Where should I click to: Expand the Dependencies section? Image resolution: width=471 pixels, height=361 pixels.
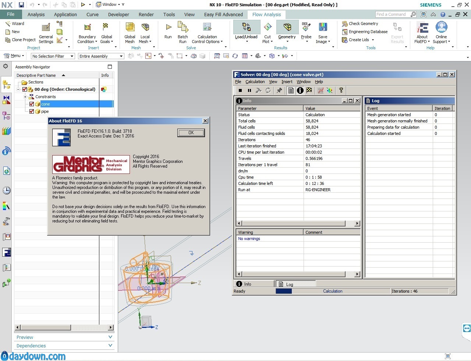64,346
